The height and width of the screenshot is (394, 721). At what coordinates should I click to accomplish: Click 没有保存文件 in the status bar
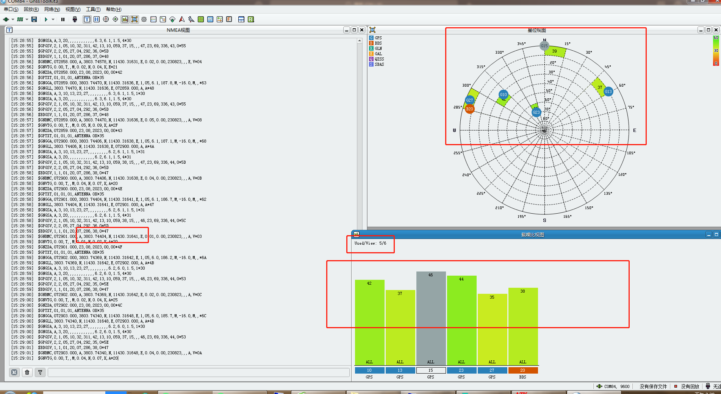coord(653,386)
